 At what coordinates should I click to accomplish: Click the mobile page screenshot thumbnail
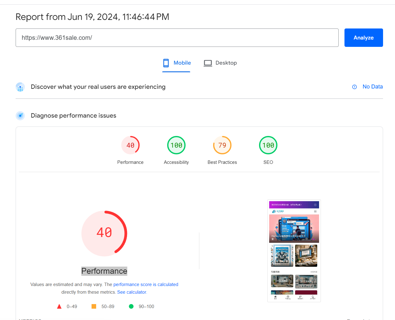294,251
